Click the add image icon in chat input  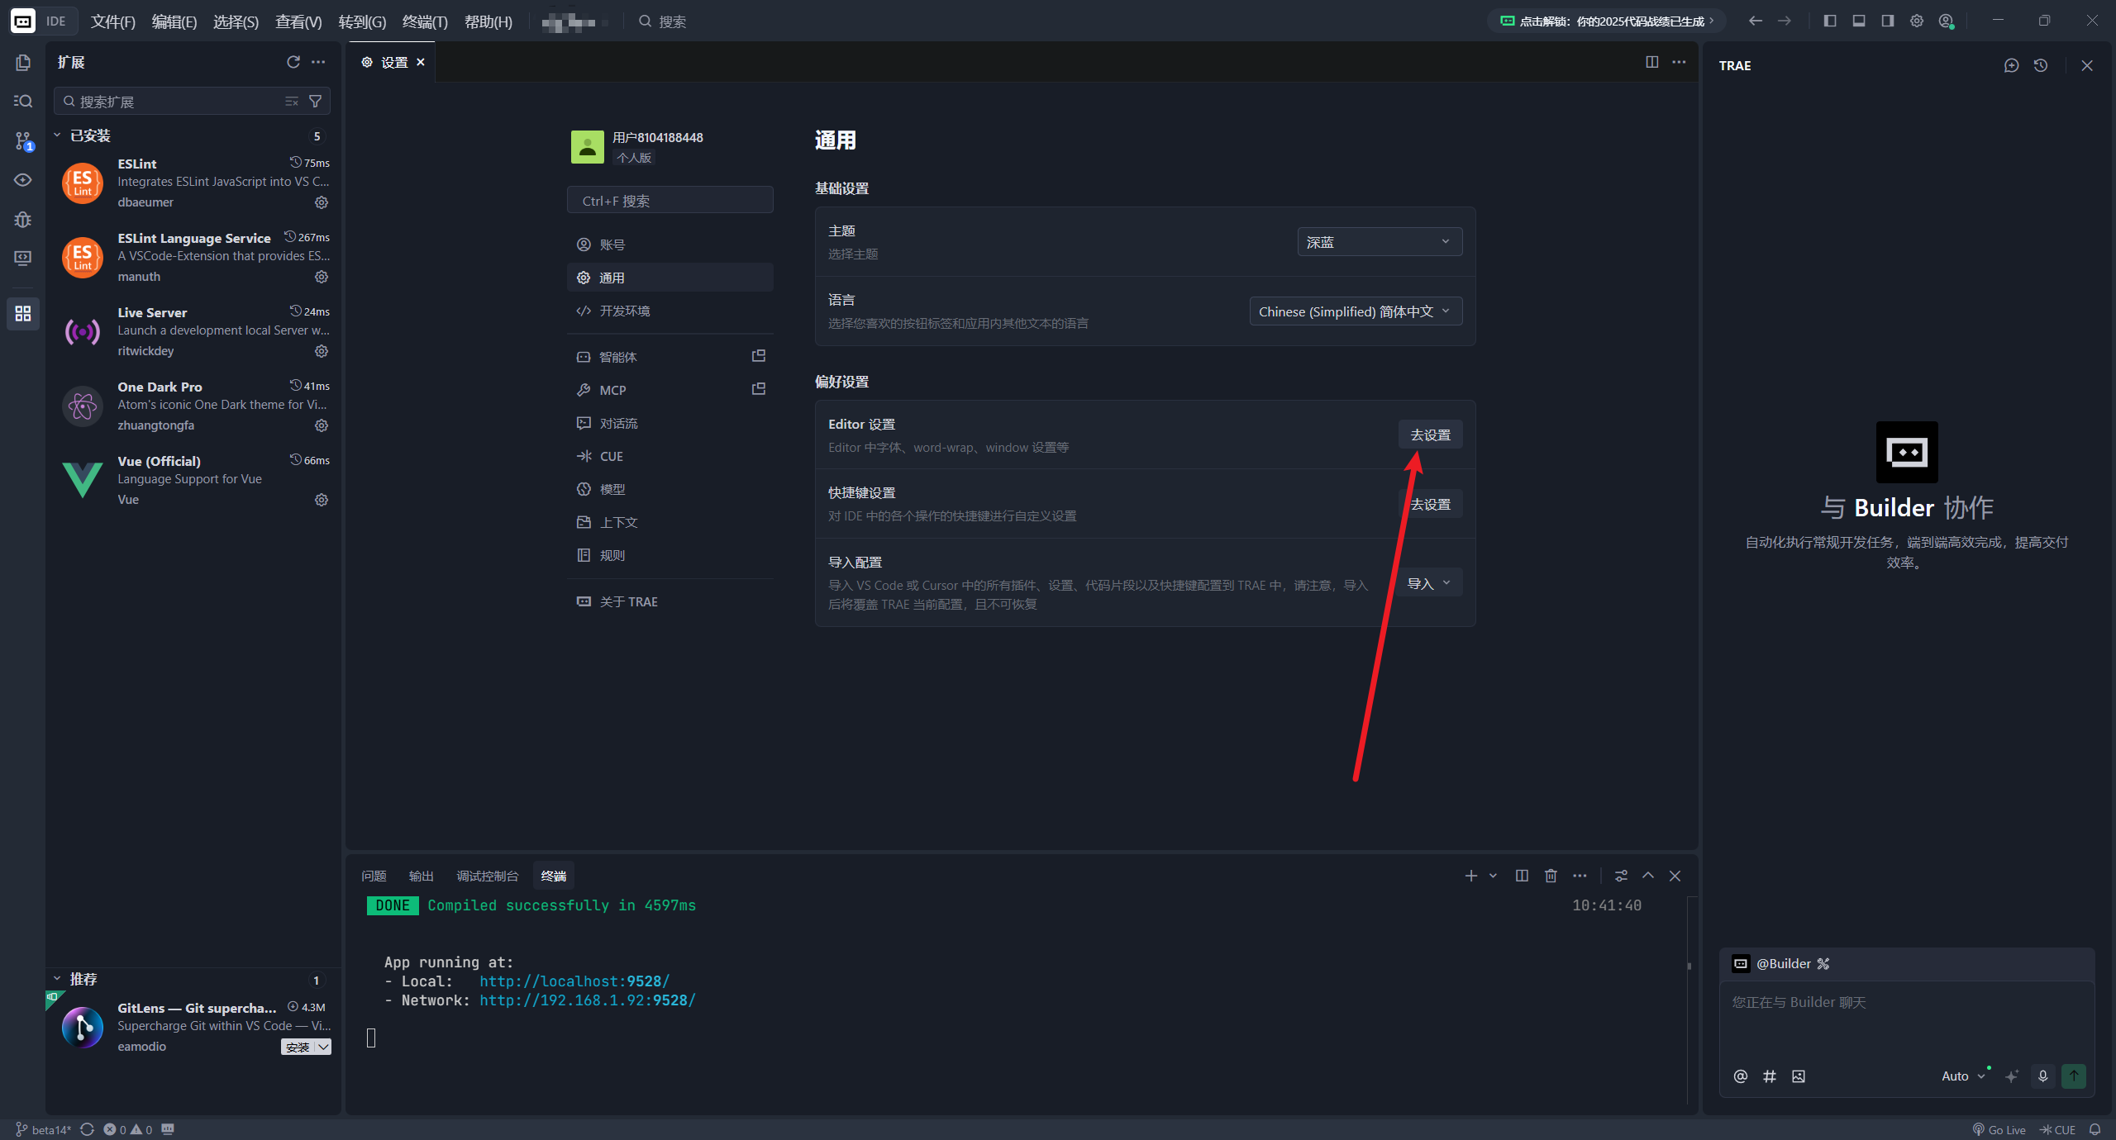tap(1799, 1076)
